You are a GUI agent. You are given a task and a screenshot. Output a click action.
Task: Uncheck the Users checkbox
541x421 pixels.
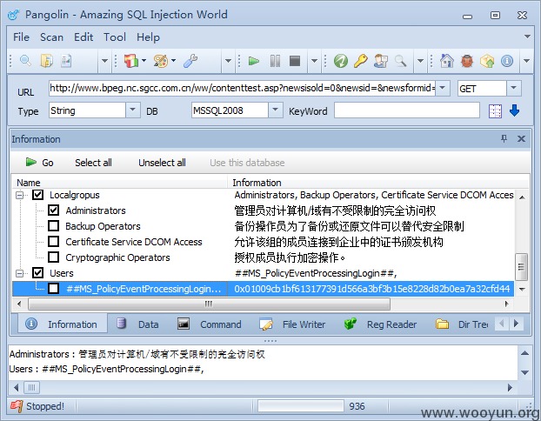coord(37,273)
